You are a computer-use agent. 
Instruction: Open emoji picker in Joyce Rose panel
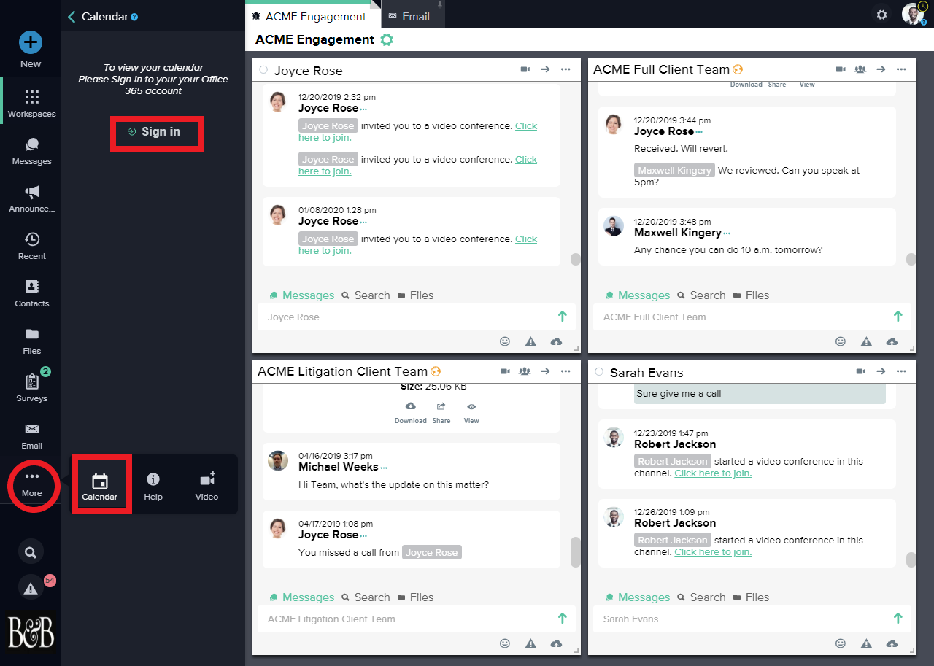coord(504,341)
